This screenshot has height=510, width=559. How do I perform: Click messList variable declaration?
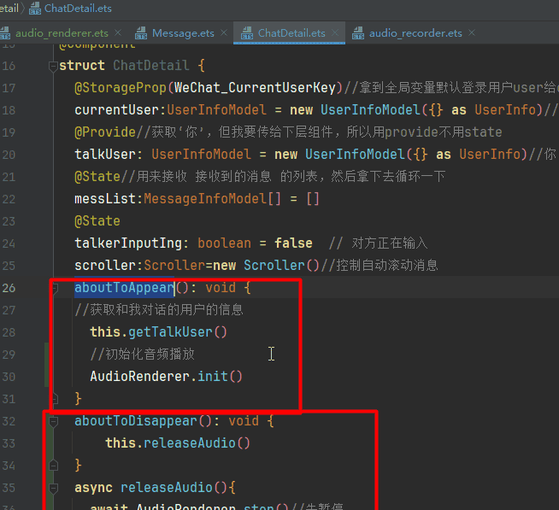[105, 199]
